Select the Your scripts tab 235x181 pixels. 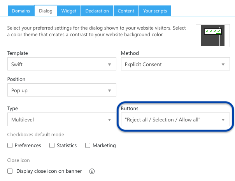tap(155, 11)
